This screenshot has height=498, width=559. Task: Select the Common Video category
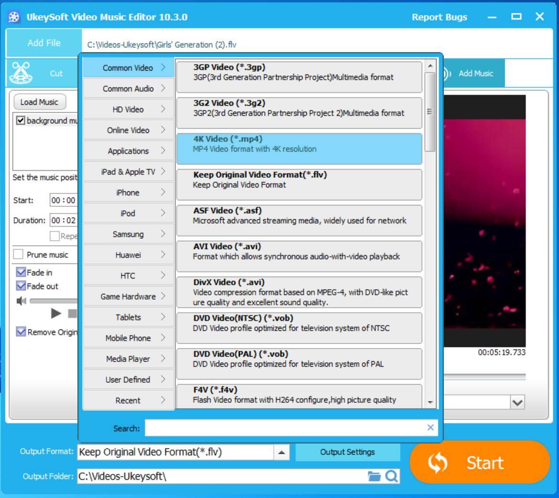point(129,67)
